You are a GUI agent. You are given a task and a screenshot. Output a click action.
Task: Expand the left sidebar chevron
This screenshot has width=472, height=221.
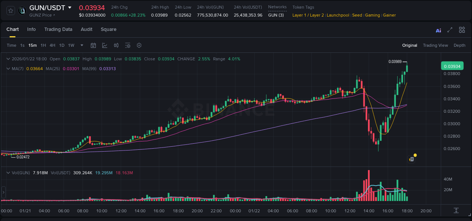coord(3,192)
